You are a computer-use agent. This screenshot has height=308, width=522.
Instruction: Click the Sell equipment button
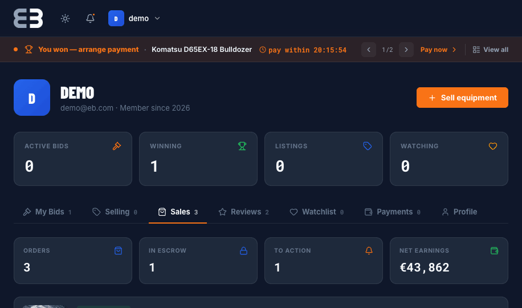[x=462, y=98]
